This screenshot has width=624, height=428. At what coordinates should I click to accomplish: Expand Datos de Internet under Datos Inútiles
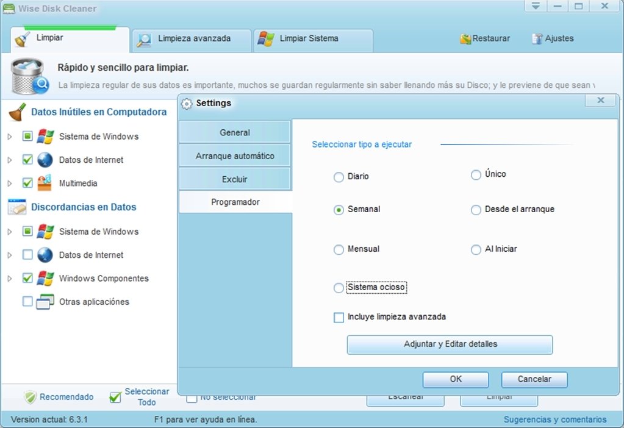pos(10,160)
